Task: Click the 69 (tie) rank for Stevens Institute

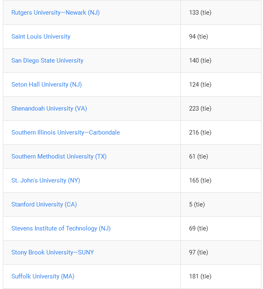Action: click(199, 228)
